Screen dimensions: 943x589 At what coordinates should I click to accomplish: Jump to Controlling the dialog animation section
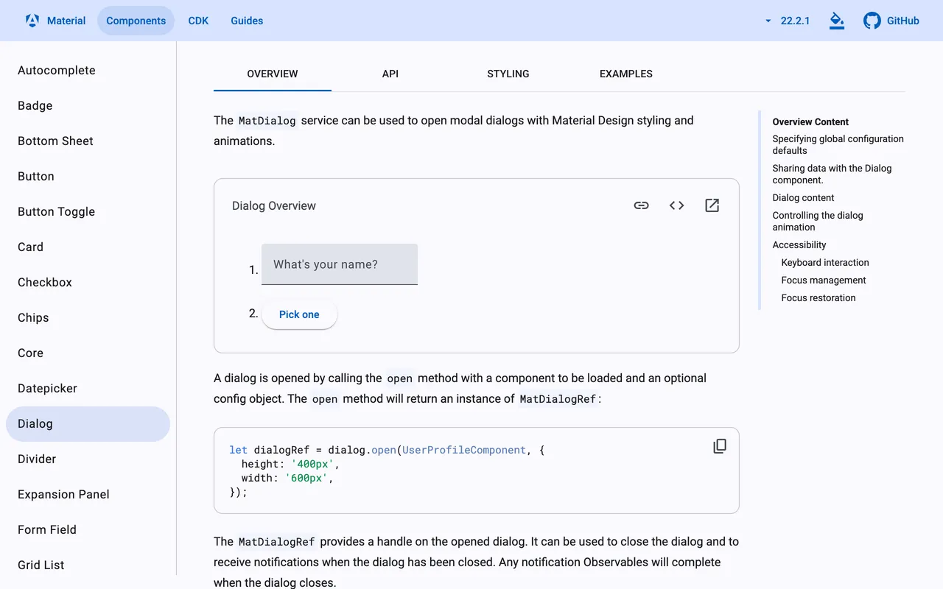click(x=818, y=221)
